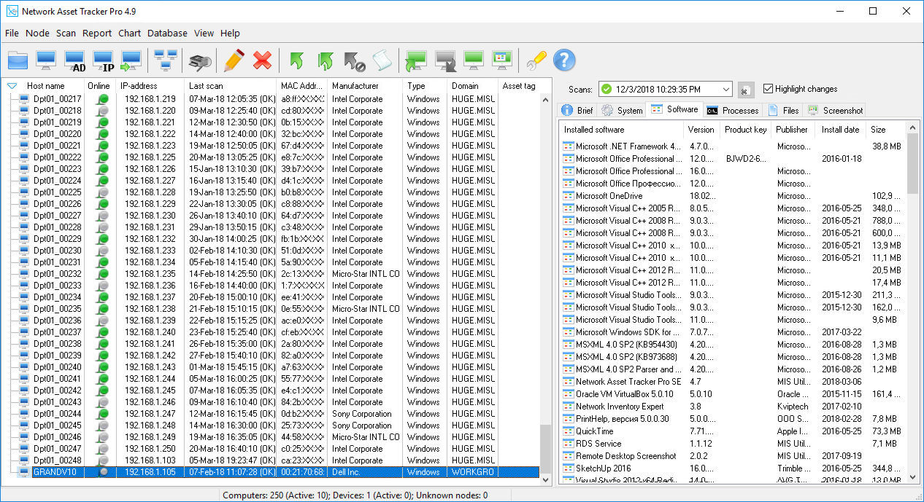
Task: Click the paper scroll log icon
Action: coord(382,60)
